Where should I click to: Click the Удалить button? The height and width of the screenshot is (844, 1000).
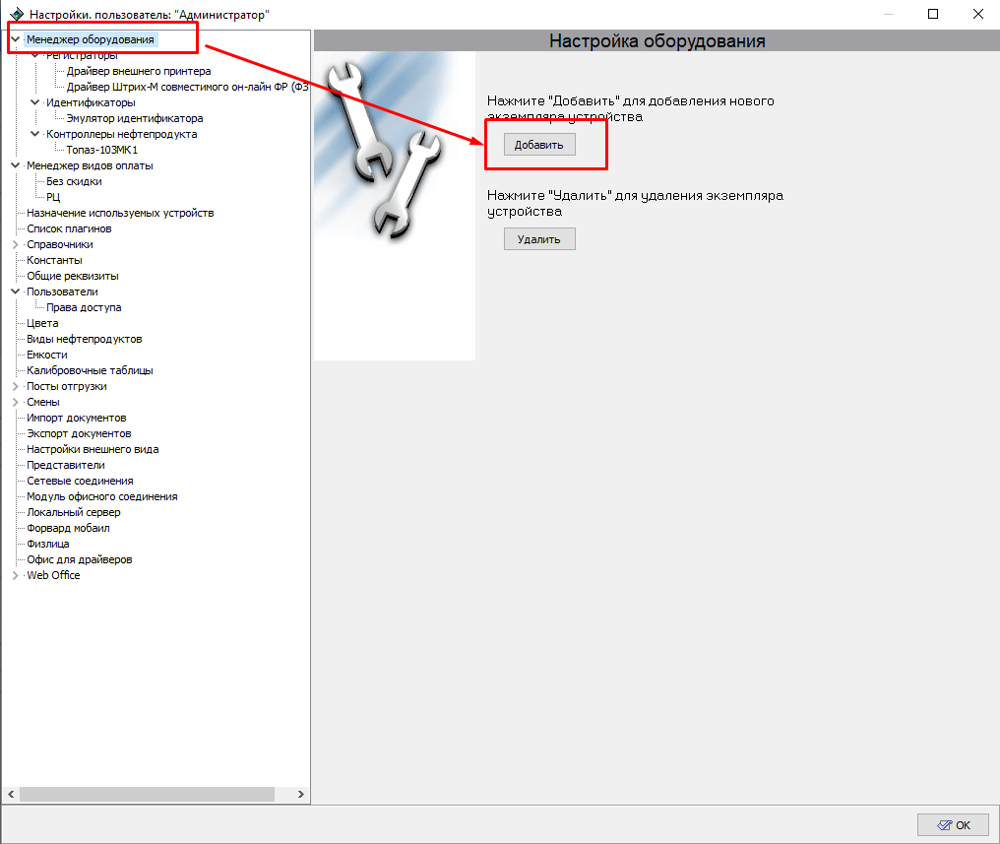tap(539, 239)
